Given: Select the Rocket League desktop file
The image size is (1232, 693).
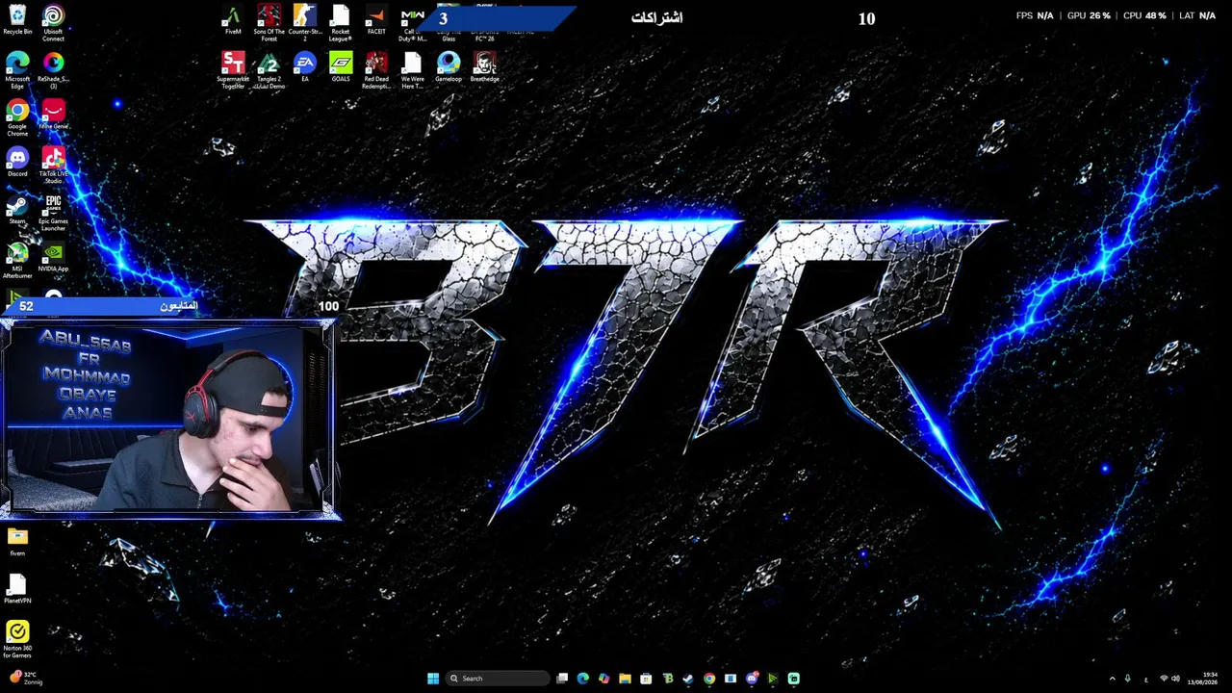Looking at the screenshot, I should (x=340, y=23).
